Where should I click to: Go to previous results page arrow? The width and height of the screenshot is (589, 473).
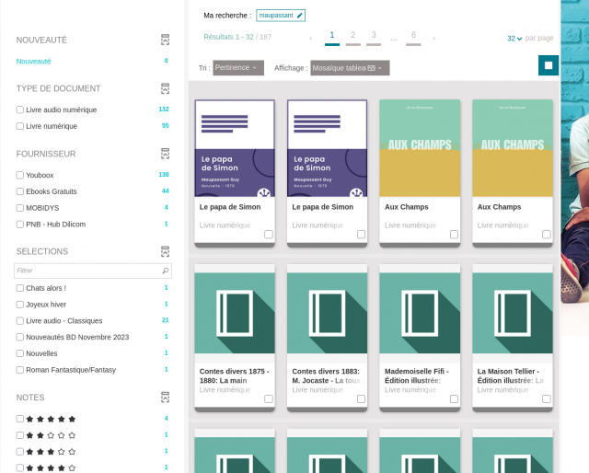311,39
